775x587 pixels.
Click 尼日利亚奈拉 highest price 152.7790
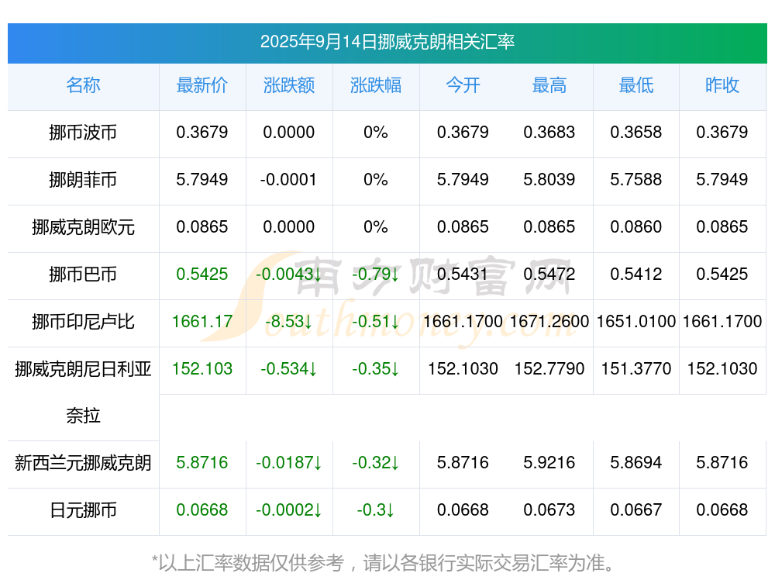[x=549, y=368]
